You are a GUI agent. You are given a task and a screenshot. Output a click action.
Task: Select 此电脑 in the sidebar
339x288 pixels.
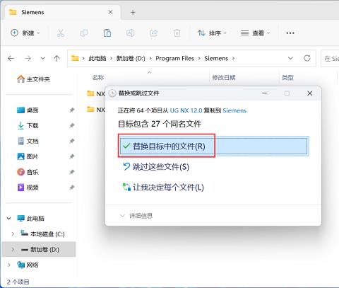[31, 219]
